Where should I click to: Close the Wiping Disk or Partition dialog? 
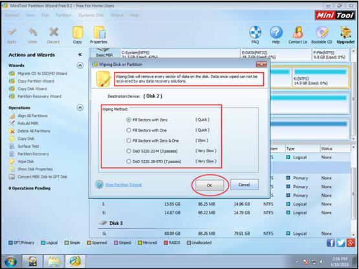[x=261, y=65]
